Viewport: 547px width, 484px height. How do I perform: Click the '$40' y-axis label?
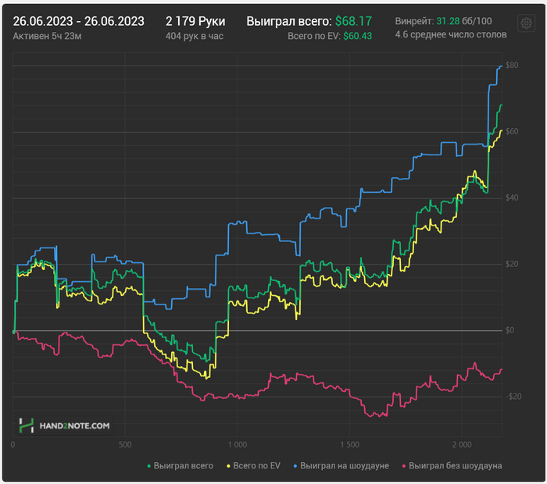[512, 198]
